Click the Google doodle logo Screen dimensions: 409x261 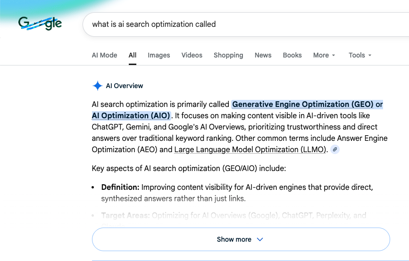coord(40,24)
